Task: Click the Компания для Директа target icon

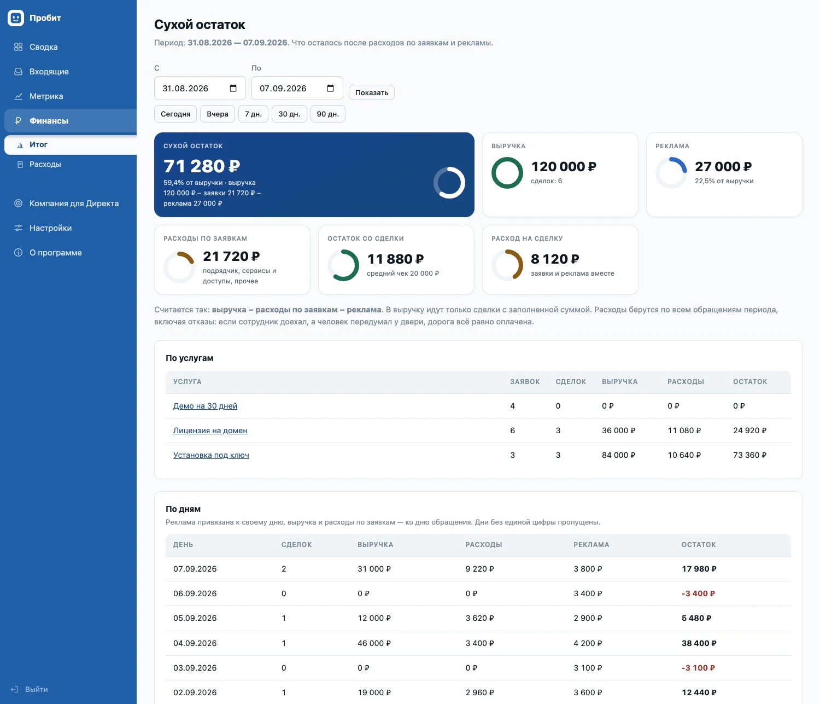Action: click(x=18, y=203)
